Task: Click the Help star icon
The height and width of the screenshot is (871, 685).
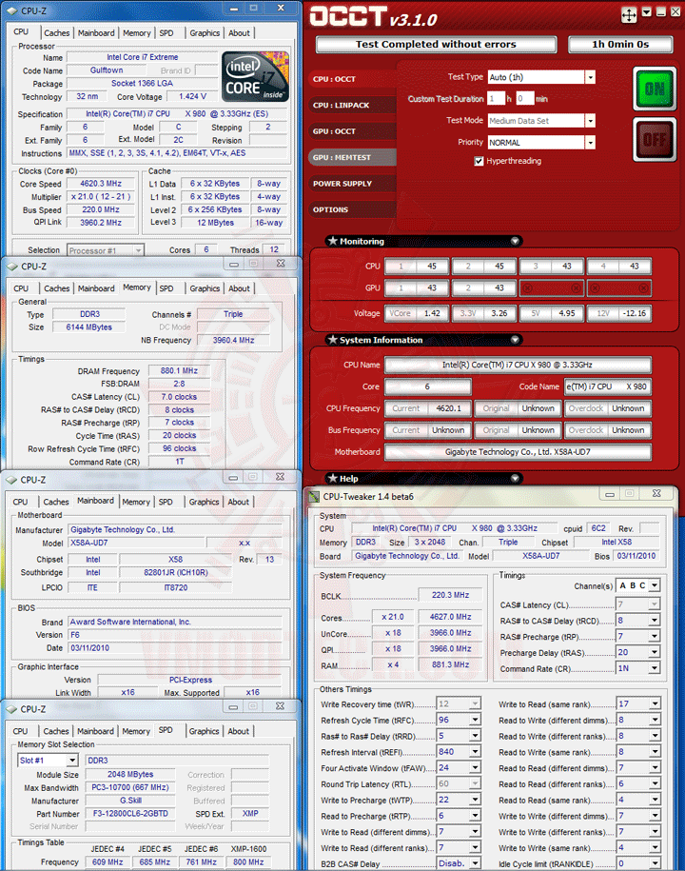Action: (332, 478)
